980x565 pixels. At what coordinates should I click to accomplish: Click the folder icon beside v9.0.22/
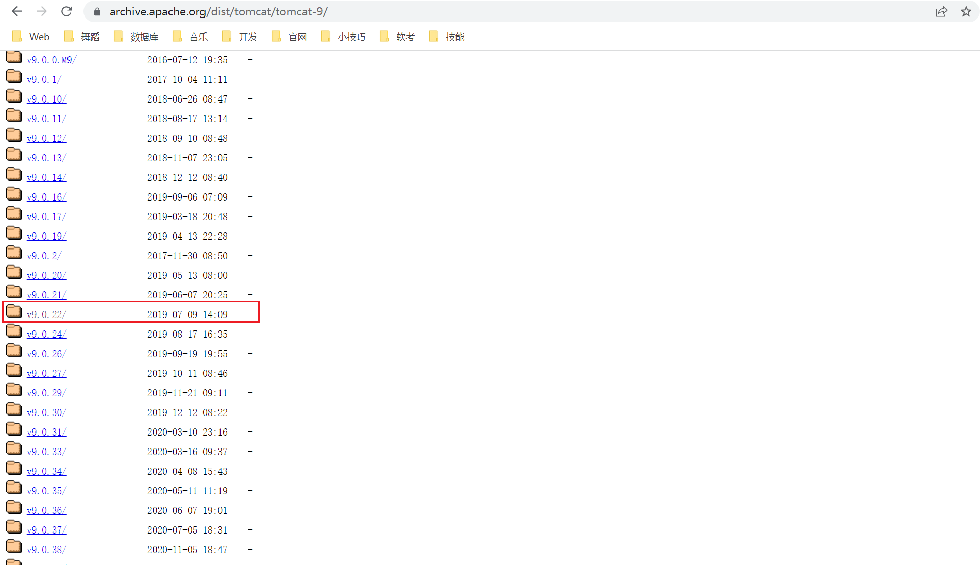[14, 311]
